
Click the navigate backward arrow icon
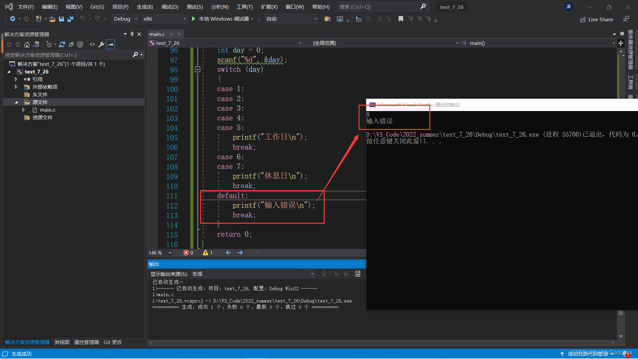pos(13,19)
